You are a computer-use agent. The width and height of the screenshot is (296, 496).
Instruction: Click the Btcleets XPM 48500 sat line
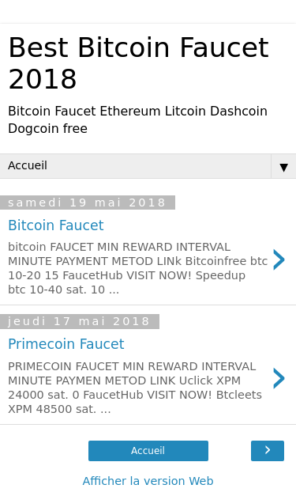135,402
